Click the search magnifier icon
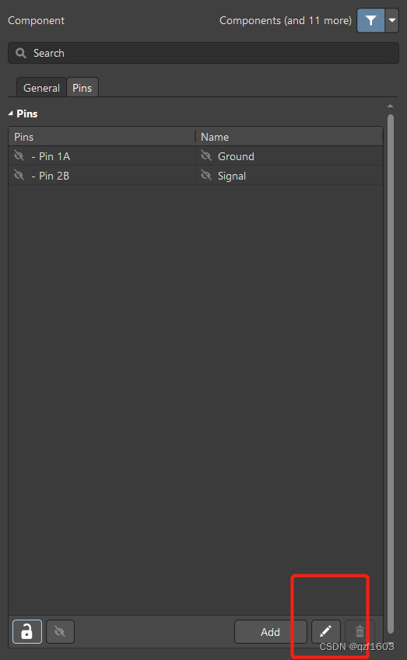This screenshot has width=407, height=660. [20, 53]
